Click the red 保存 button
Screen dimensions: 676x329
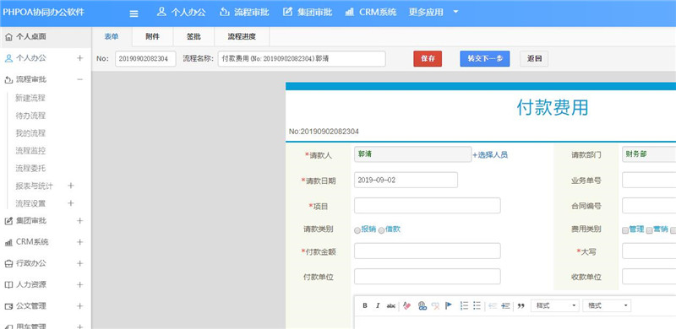point(428,58)
